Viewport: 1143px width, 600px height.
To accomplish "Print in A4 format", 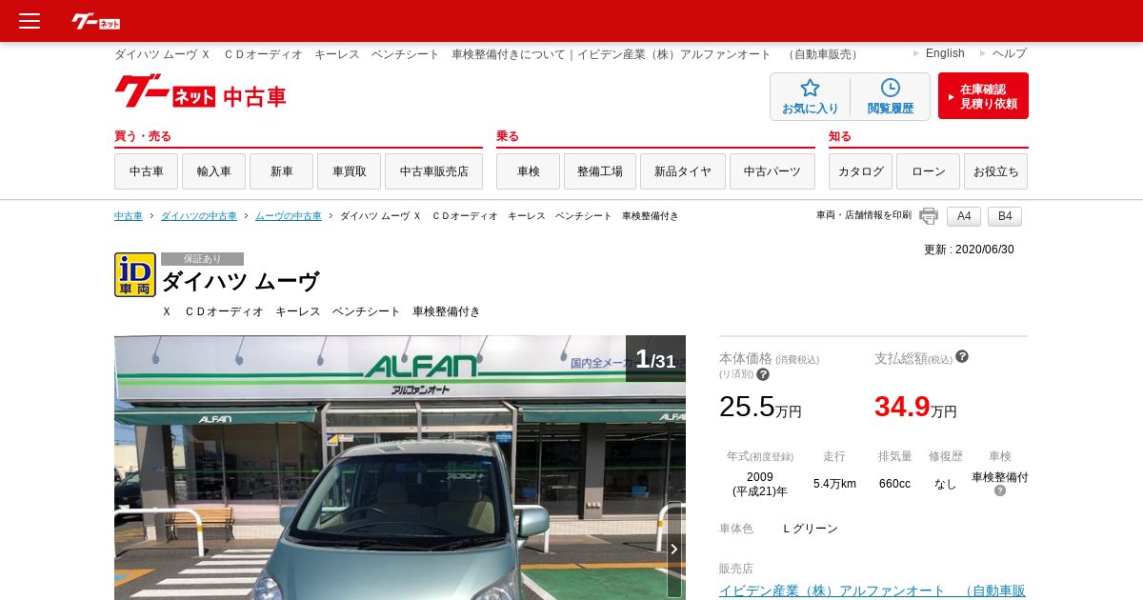I will point(964,216).
